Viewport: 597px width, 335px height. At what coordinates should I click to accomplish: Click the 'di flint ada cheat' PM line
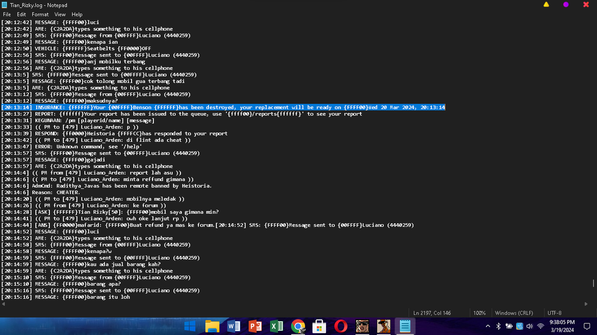pos(96,140)
